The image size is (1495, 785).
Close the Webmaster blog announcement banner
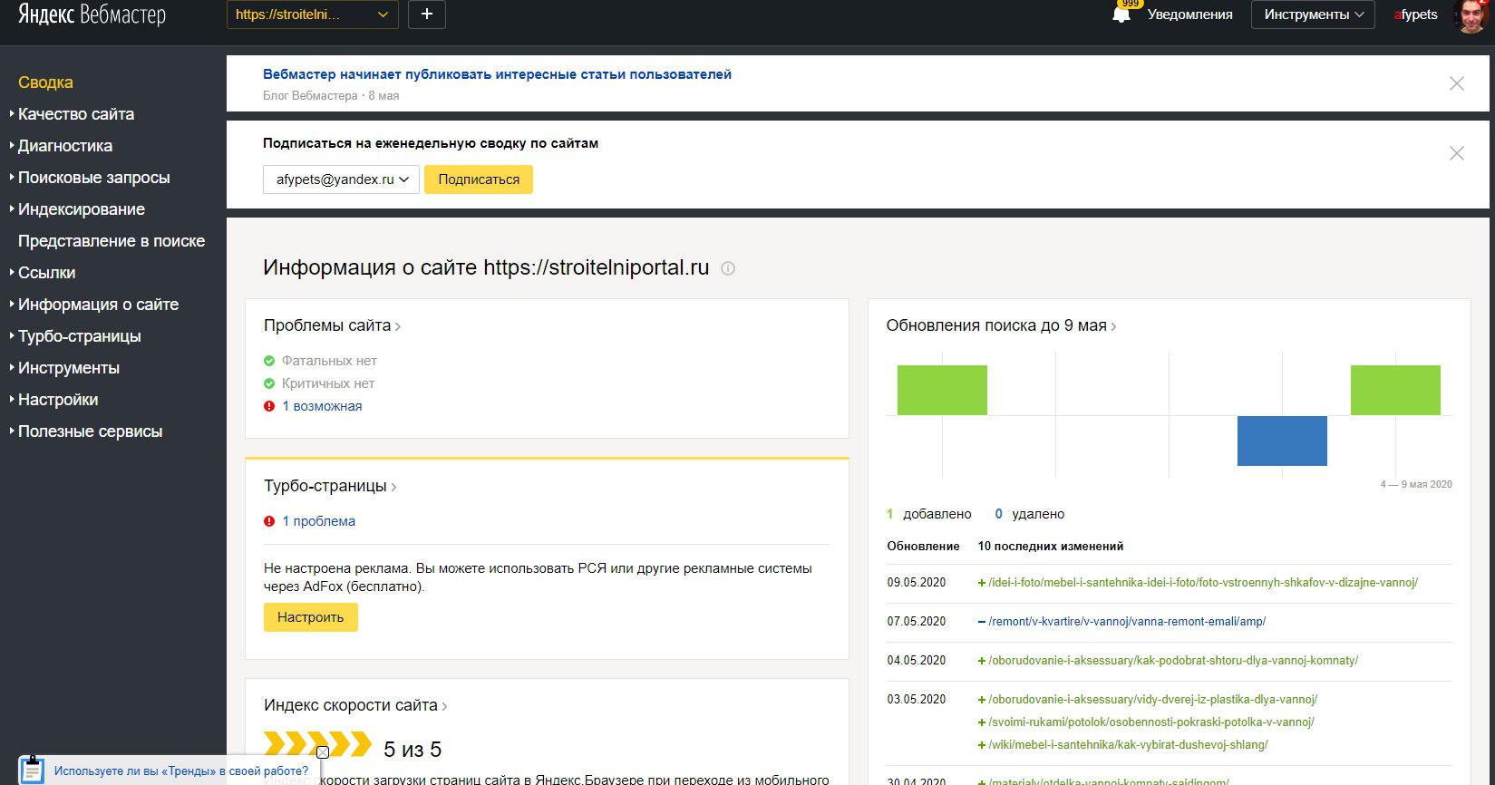coord(1457,83)
